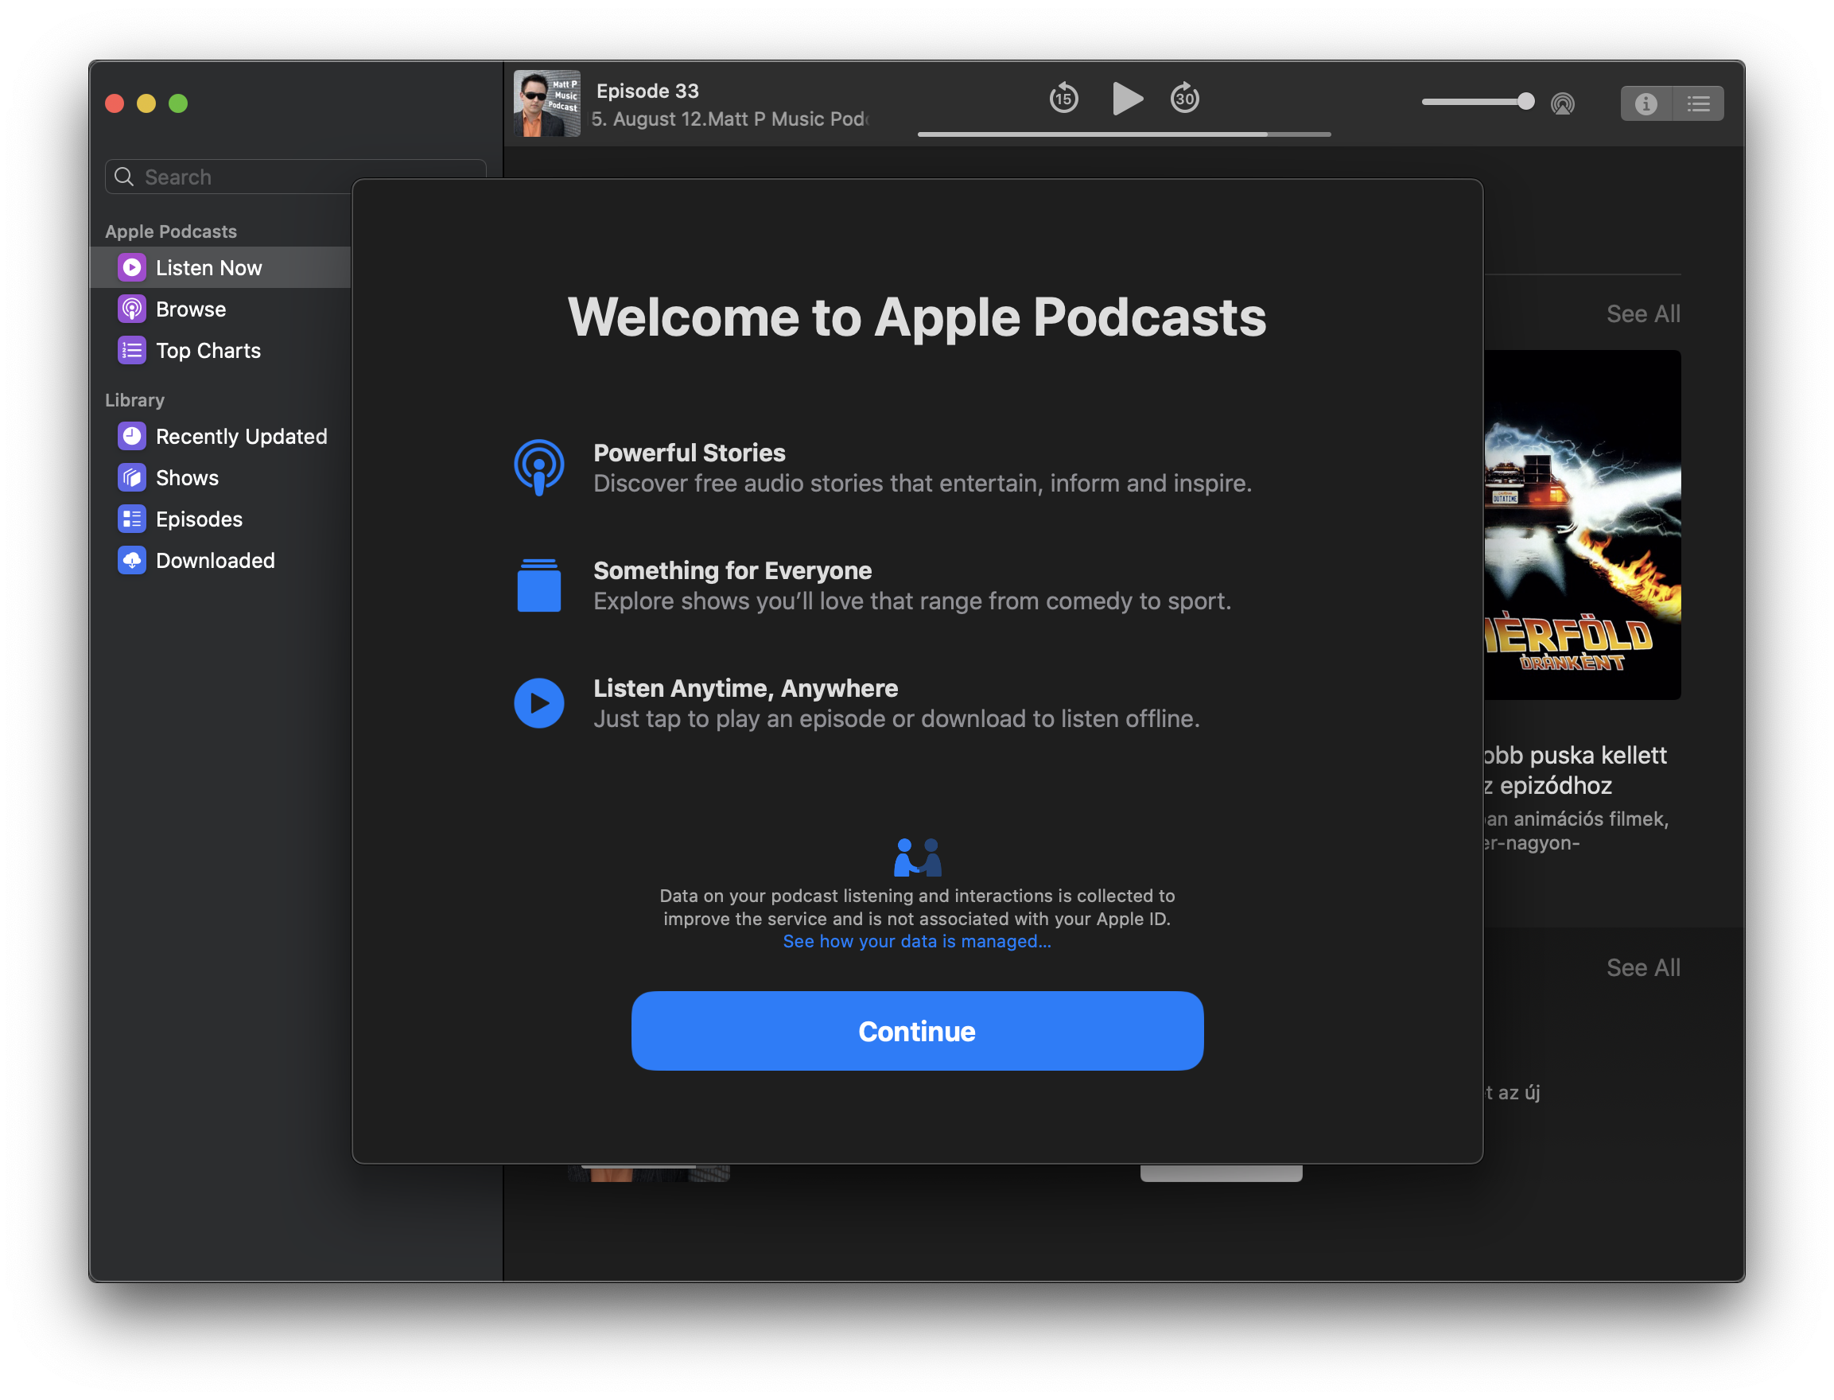The height and width of the screenshot is (1400, 1834).
Task: Select Shows in the Library
Action: tap(187, 477)
